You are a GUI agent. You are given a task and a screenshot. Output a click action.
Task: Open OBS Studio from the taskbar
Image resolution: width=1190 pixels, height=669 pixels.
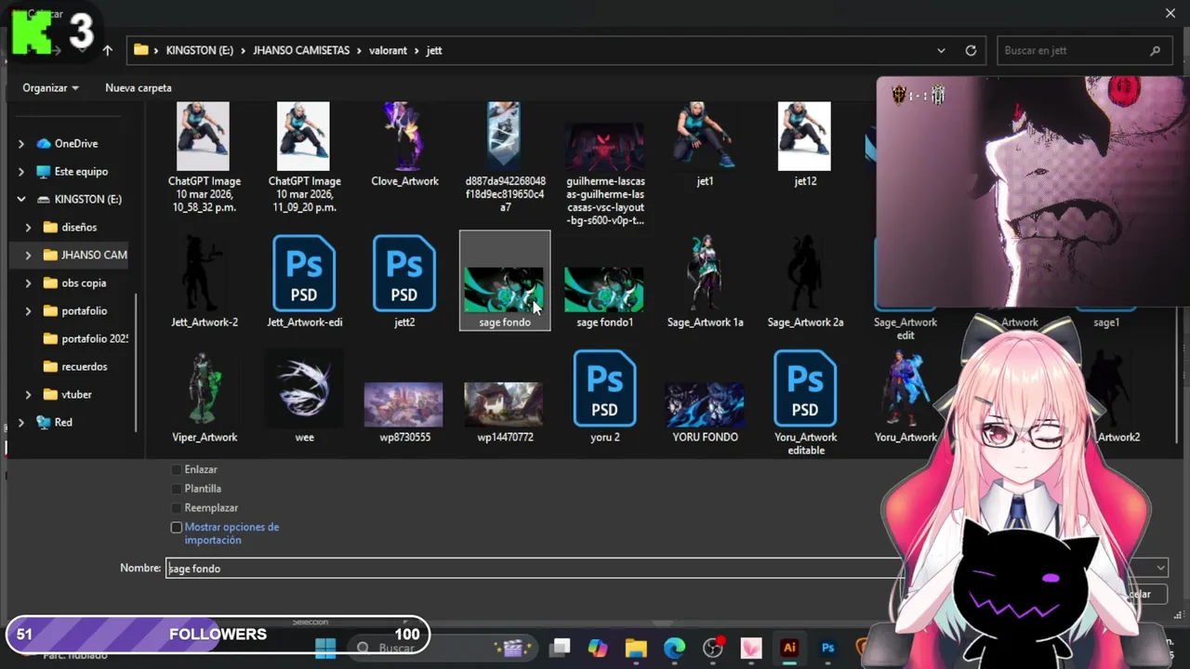tap(713, 648)
